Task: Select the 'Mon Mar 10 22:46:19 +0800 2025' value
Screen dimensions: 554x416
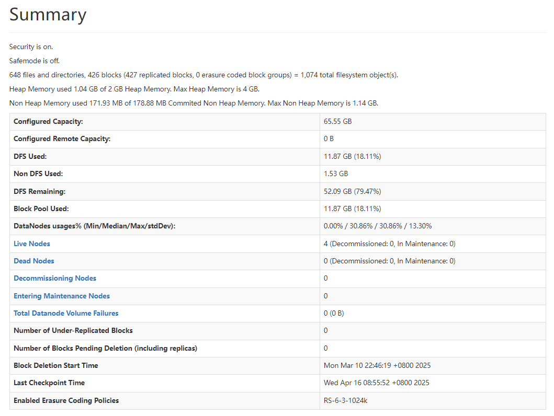Action: click(x=377, y=365)
